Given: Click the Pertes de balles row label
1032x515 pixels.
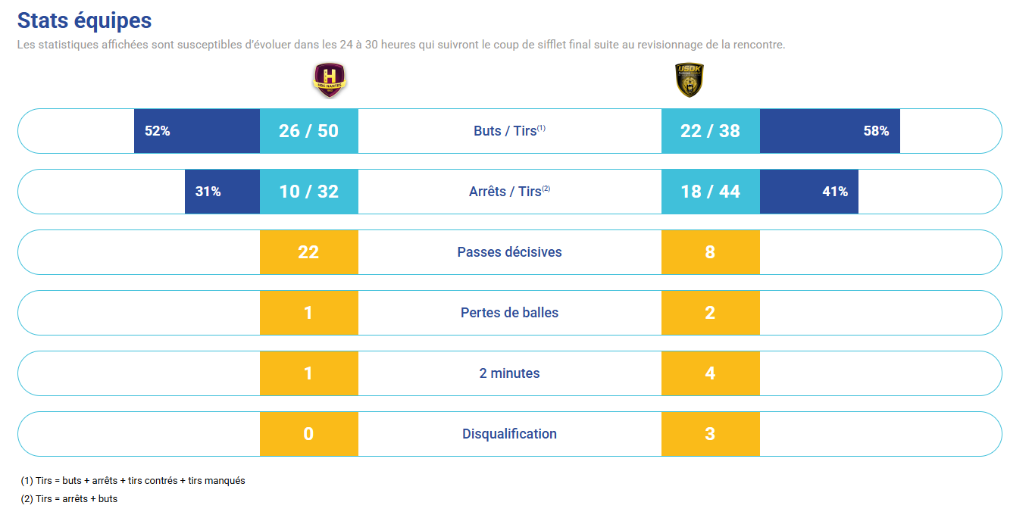Looking at the screenshot, I should [x=509, y=313].
